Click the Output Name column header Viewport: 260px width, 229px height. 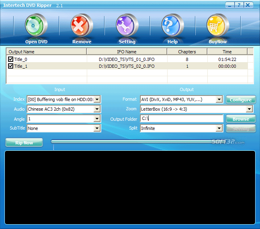[x=47, y=52]
